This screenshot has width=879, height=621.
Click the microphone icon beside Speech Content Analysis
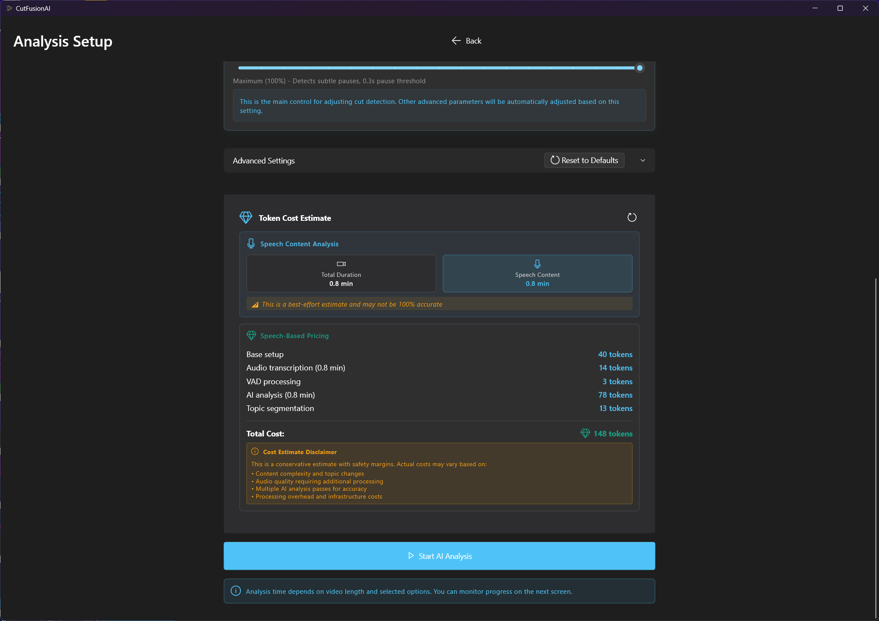click(x=251, y=244)
